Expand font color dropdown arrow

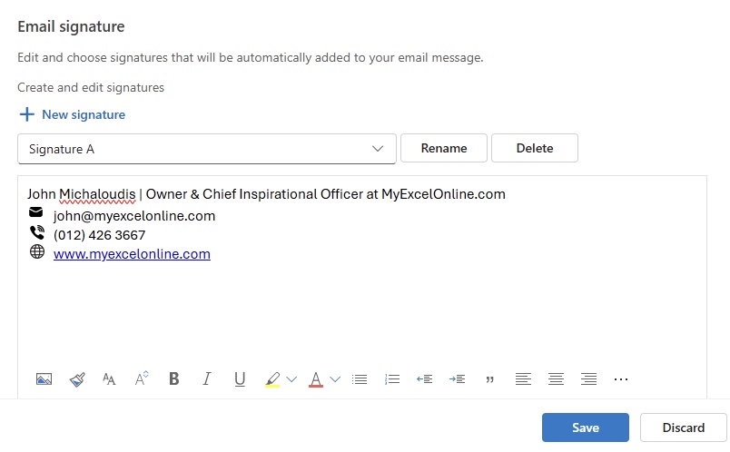(335, 379)
